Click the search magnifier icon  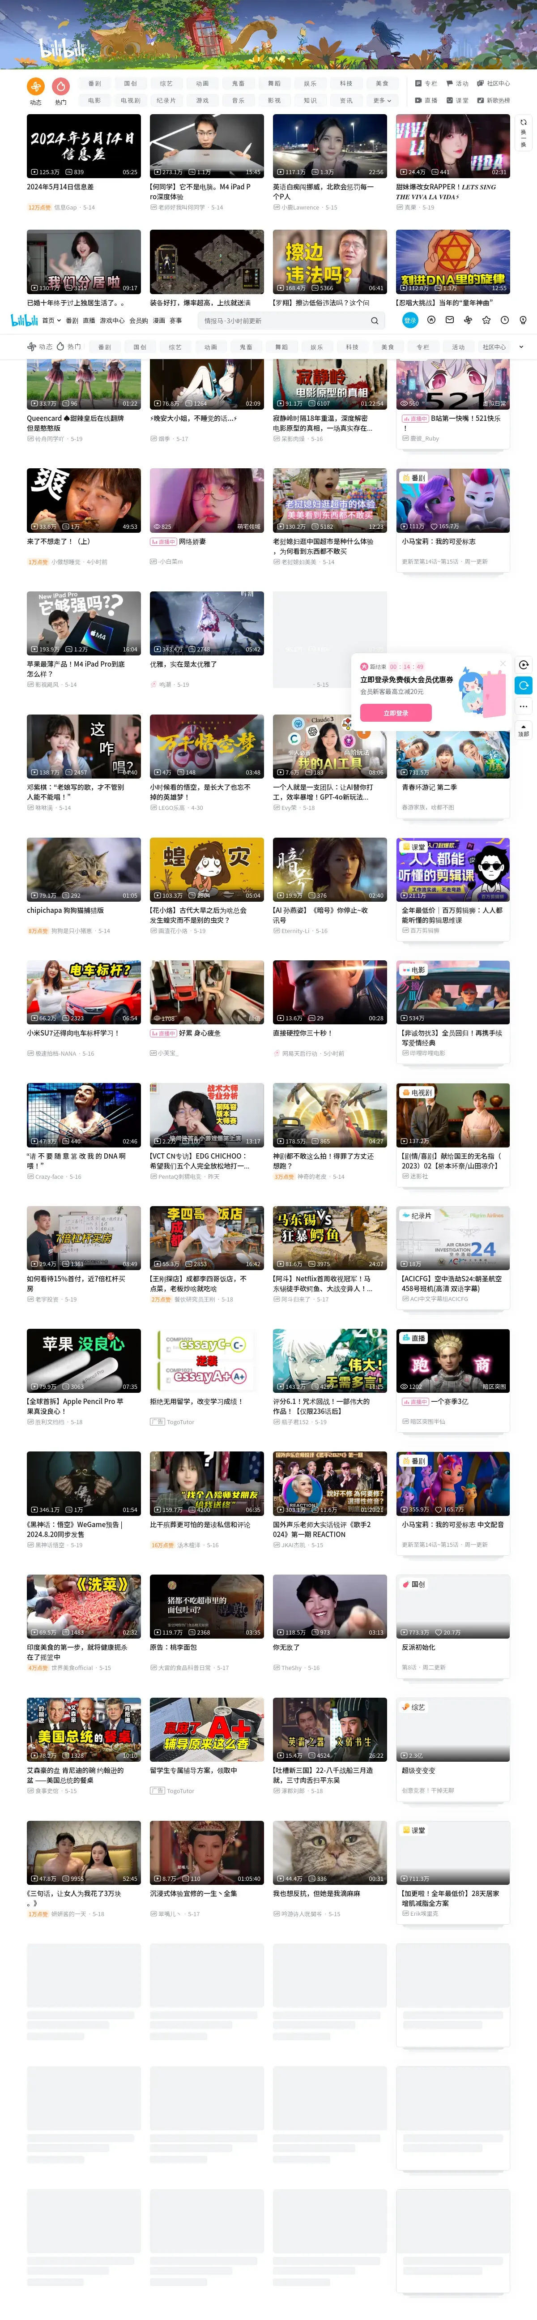pyautogui.click(x=374, y=321)
